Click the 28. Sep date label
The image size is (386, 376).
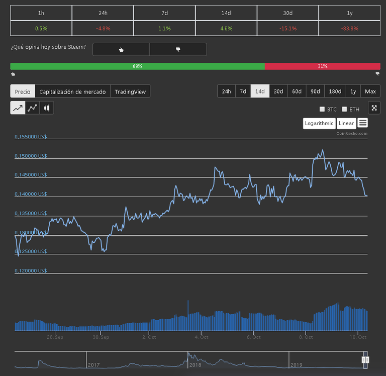tap(55, 337)
